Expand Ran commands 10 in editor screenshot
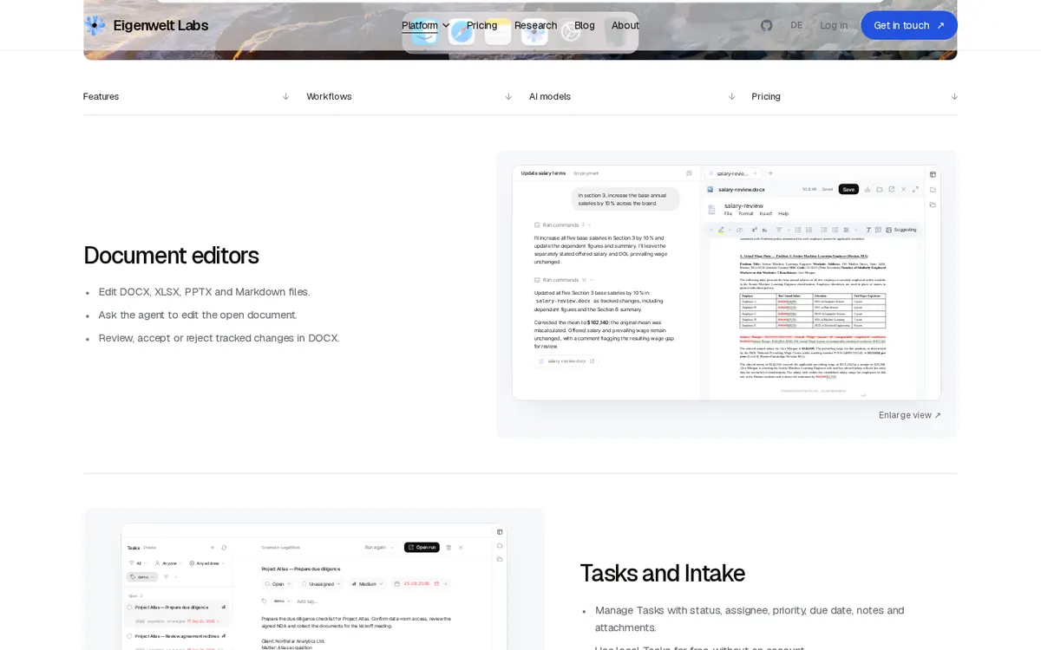 [562, 280]
